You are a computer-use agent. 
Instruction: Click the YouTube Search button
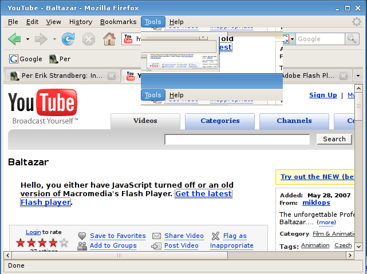[x=334, y=139]
